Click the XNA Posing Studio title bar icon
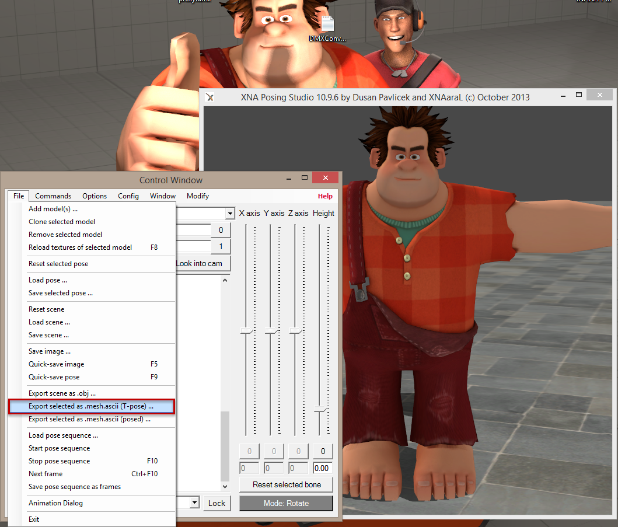Image resolution: width=618 pixels, height=527 pixels. pos(210,97)
